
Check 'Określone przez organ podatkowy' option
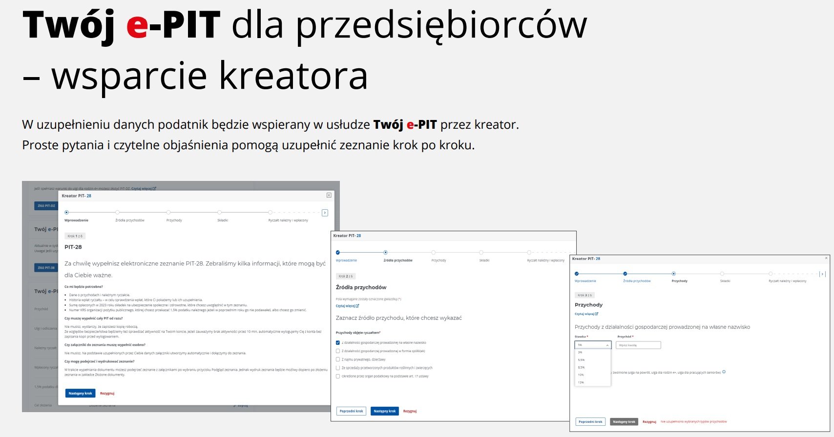click(x=338, y=376)
